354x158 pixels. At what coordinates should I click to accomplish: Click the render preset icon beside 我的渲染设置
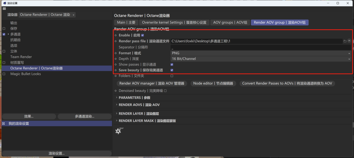click(x=4, y=124)
